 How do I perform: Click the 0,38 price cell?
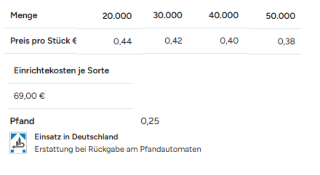point(286,42)
